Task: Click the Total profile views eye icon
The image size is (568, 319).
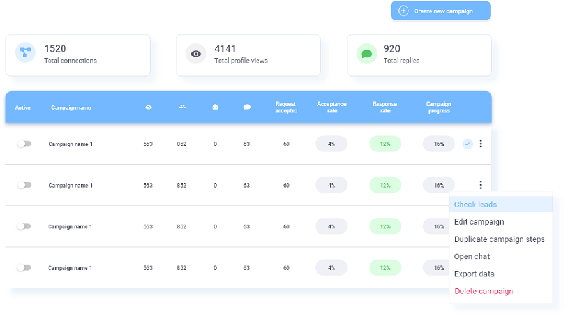Action: pyautogui.click(x=196, y=54)
